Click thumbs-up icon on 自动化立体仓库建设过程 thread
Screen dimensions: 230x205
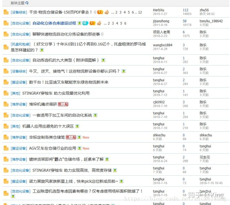click(99, 23)
